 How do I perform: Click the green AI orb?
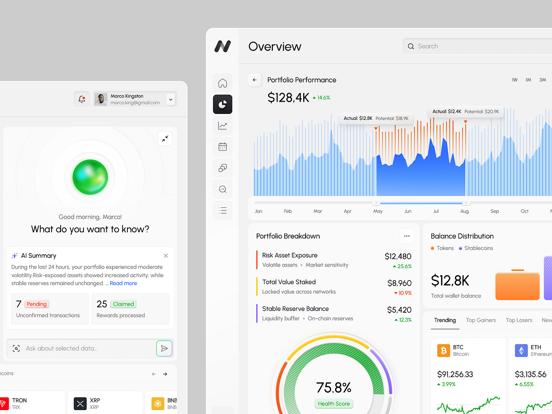(x=90, y=177)
